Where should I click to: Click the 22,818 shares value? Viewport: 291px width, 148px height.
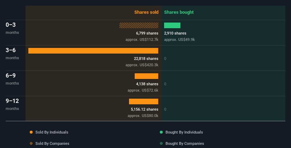pos(146,58)
